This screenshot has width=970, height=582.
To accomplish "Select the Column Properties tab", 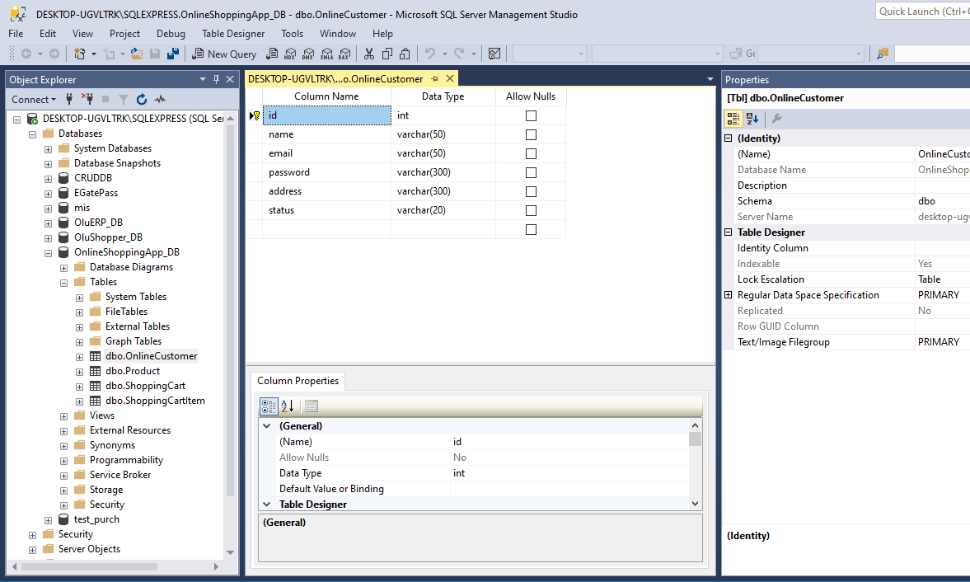I will tap(298, 381).
